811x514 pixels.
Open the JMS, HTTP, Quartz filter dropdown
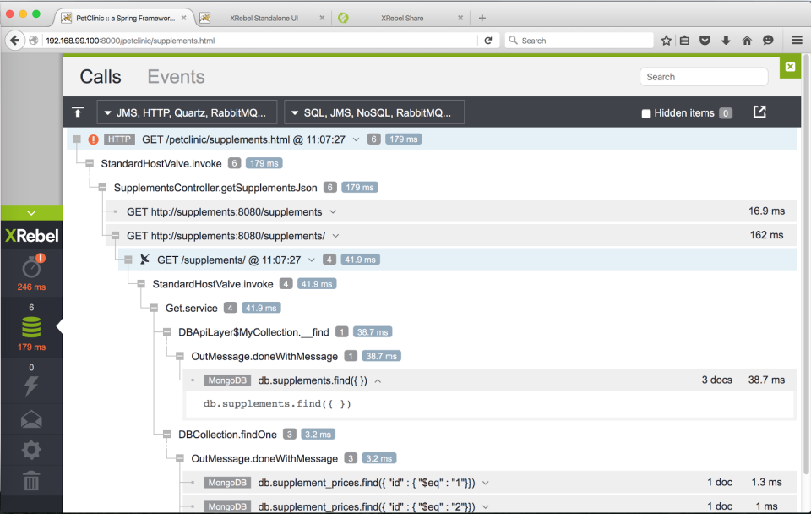point(188,111)
